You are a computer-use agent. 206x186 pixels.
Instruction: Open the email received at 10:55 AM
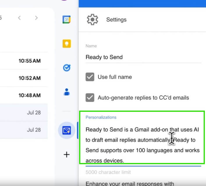24,61
